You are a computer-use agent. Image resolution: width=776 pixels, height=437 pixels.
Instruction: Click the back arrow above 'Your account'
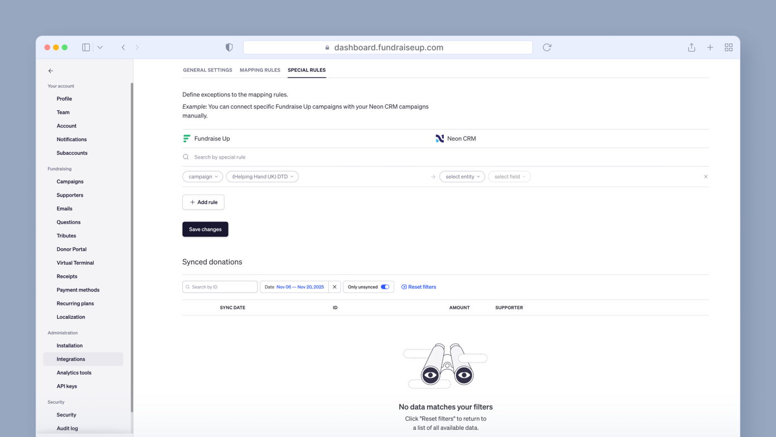point(50,71)
